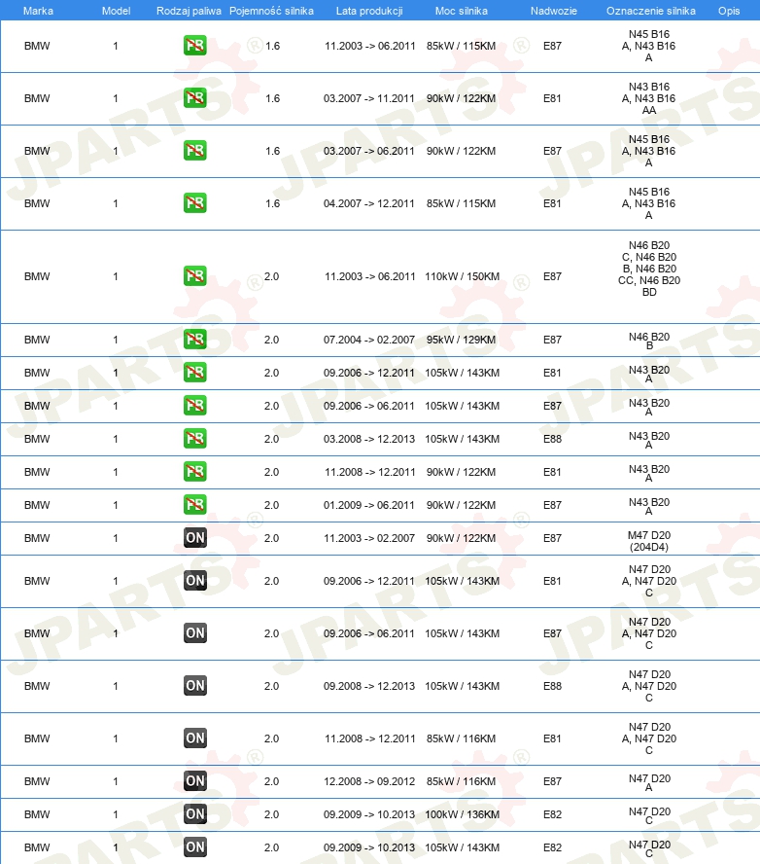Click PB fuel icon in 01.2009 -> 06.2011 row
Viewport: 760px width, 864px height.
pos(194,504)
